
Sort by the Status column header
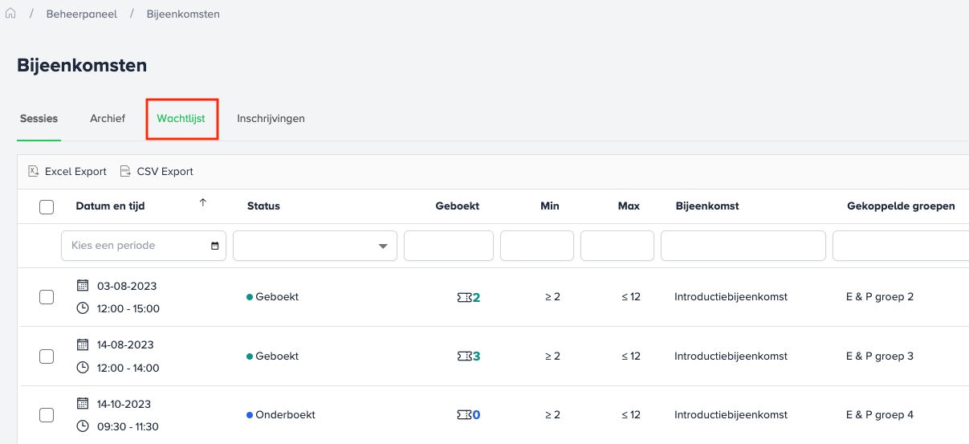tap(263, 206)
